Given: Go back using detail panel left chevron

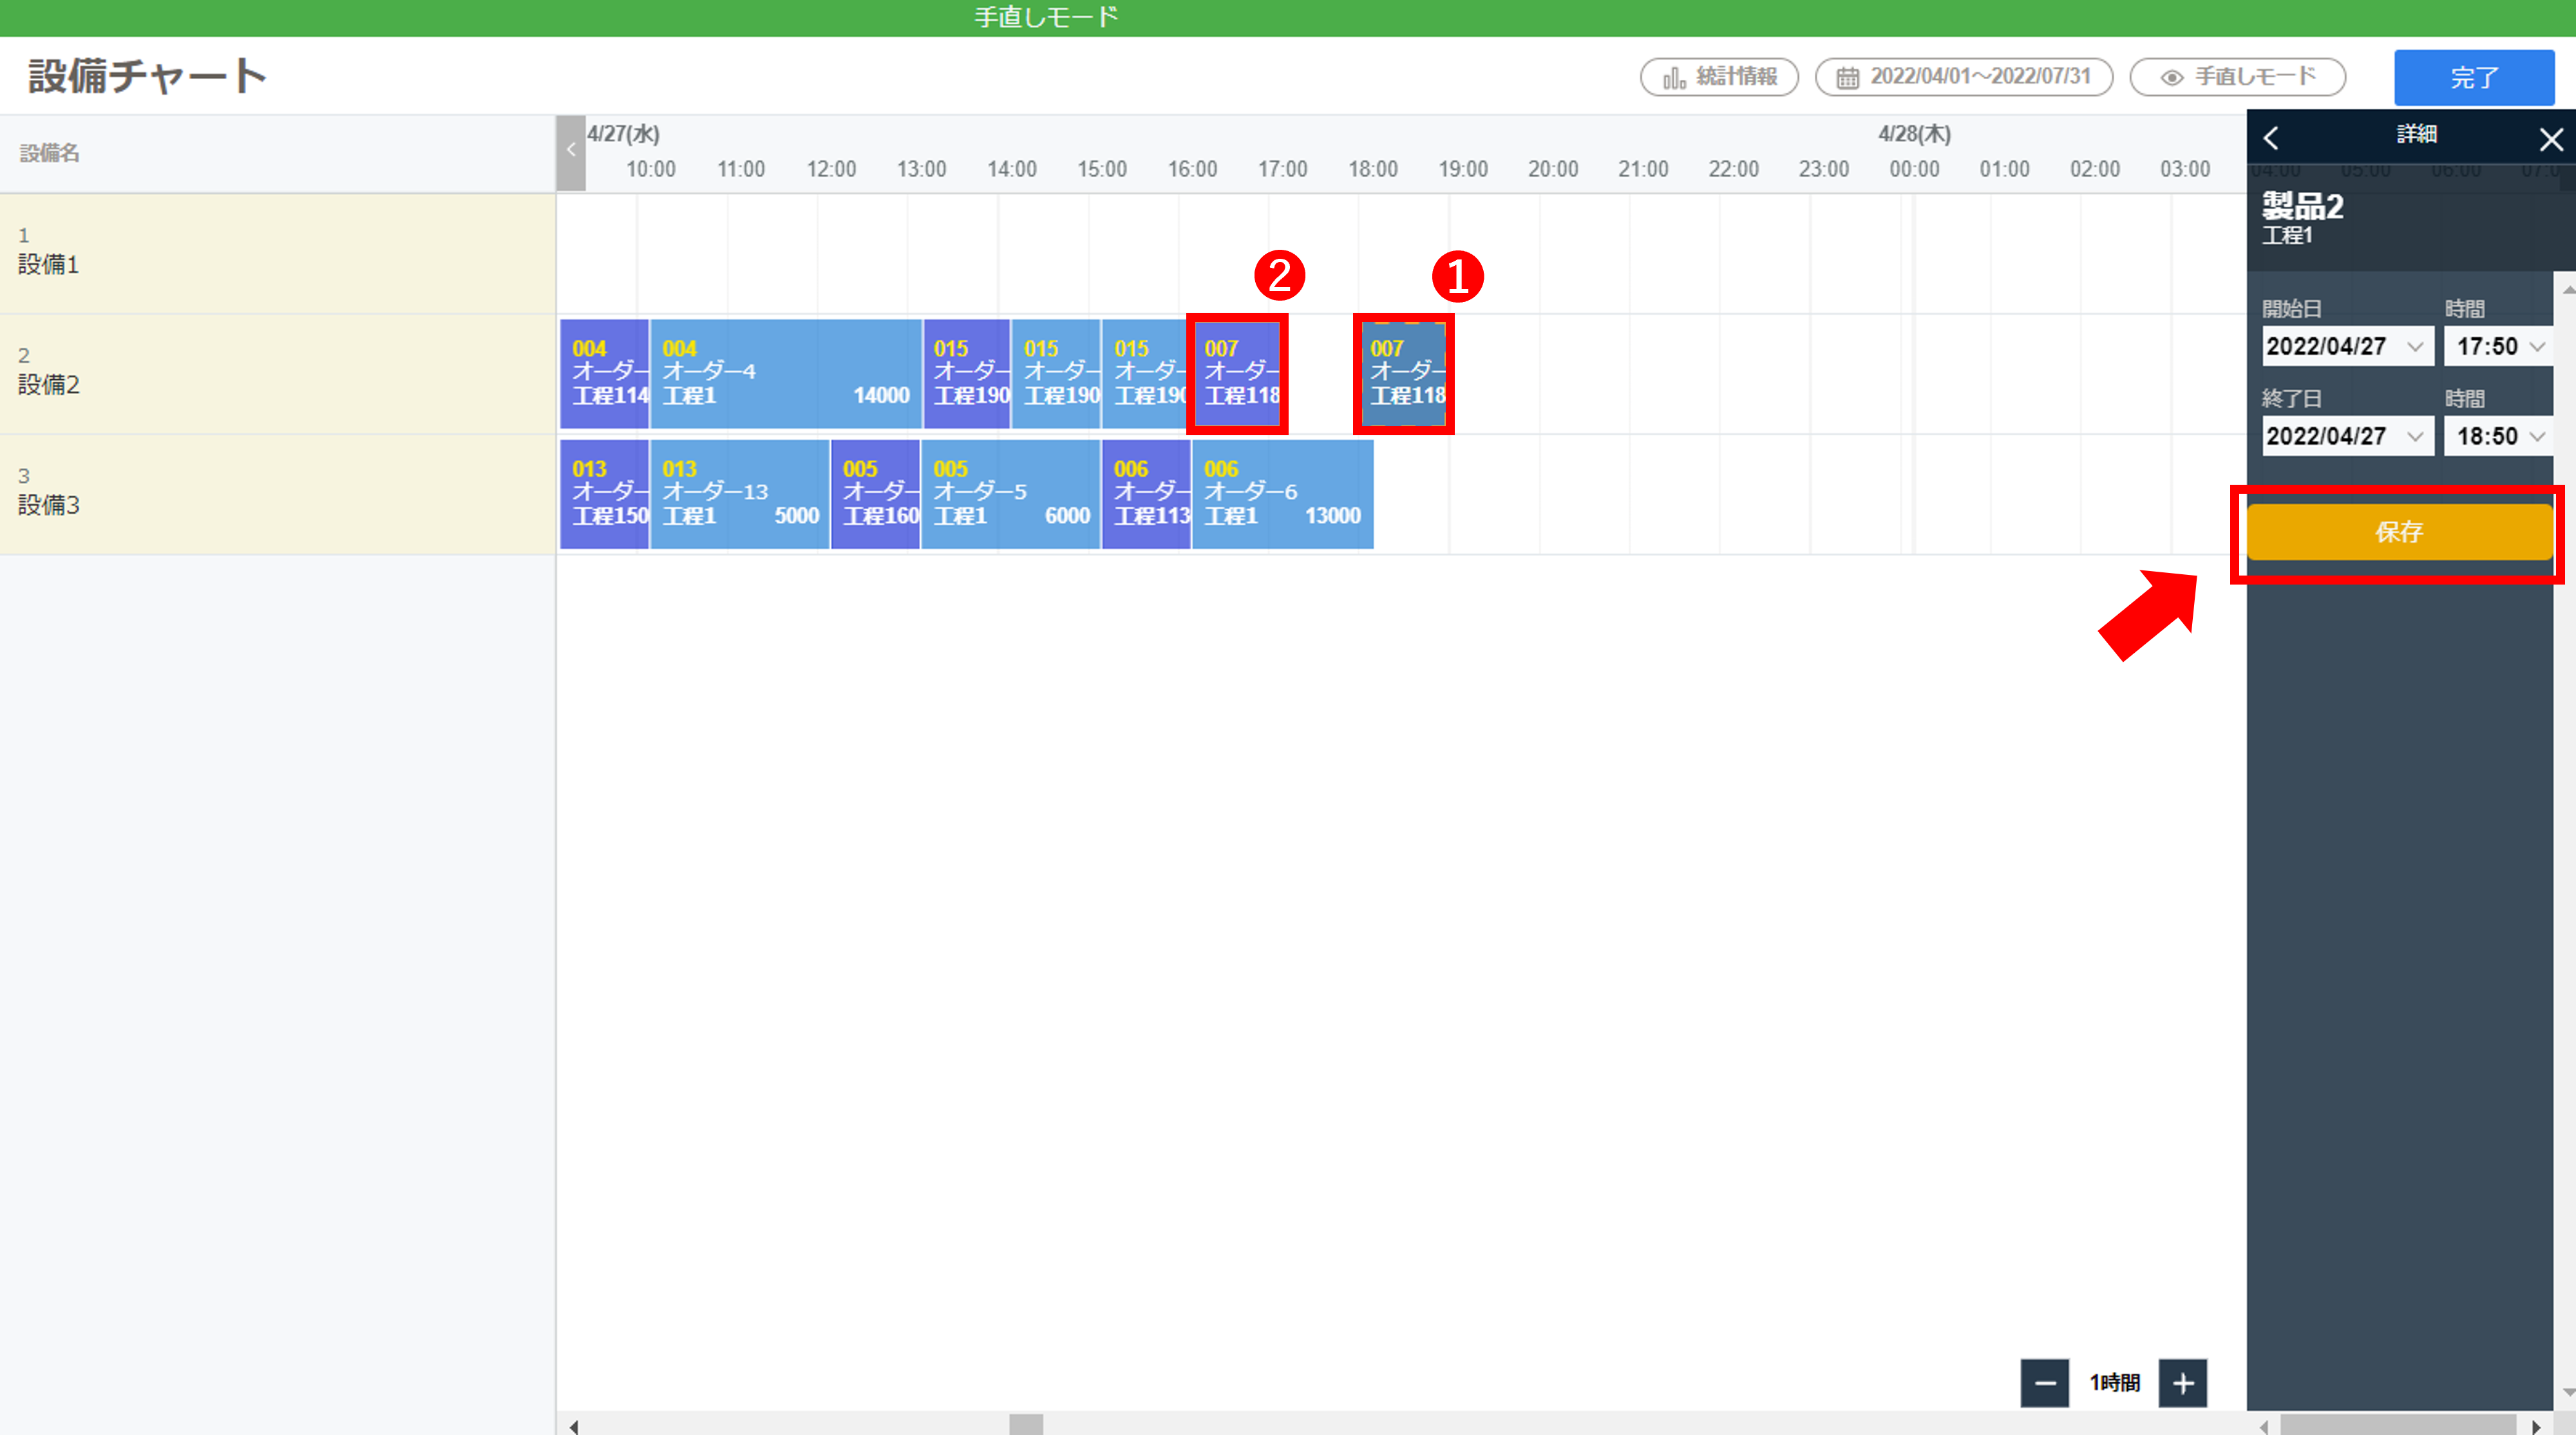Looking at the screenshot, I should (2271, 138).
